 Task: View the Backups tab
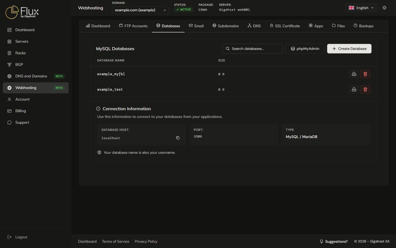click(x=364, y=26)
